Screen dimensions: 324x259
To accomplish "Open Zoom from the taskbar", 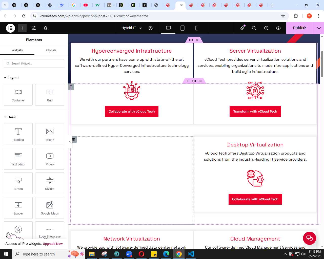I will tap(129, 254).
